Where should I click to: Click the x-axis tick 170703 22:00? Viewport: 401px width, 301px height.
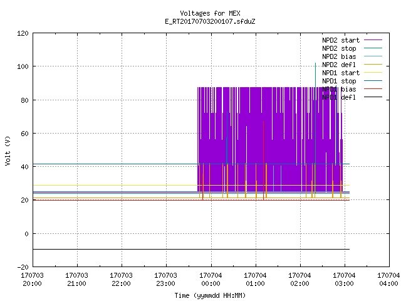[x=121, y=280]
